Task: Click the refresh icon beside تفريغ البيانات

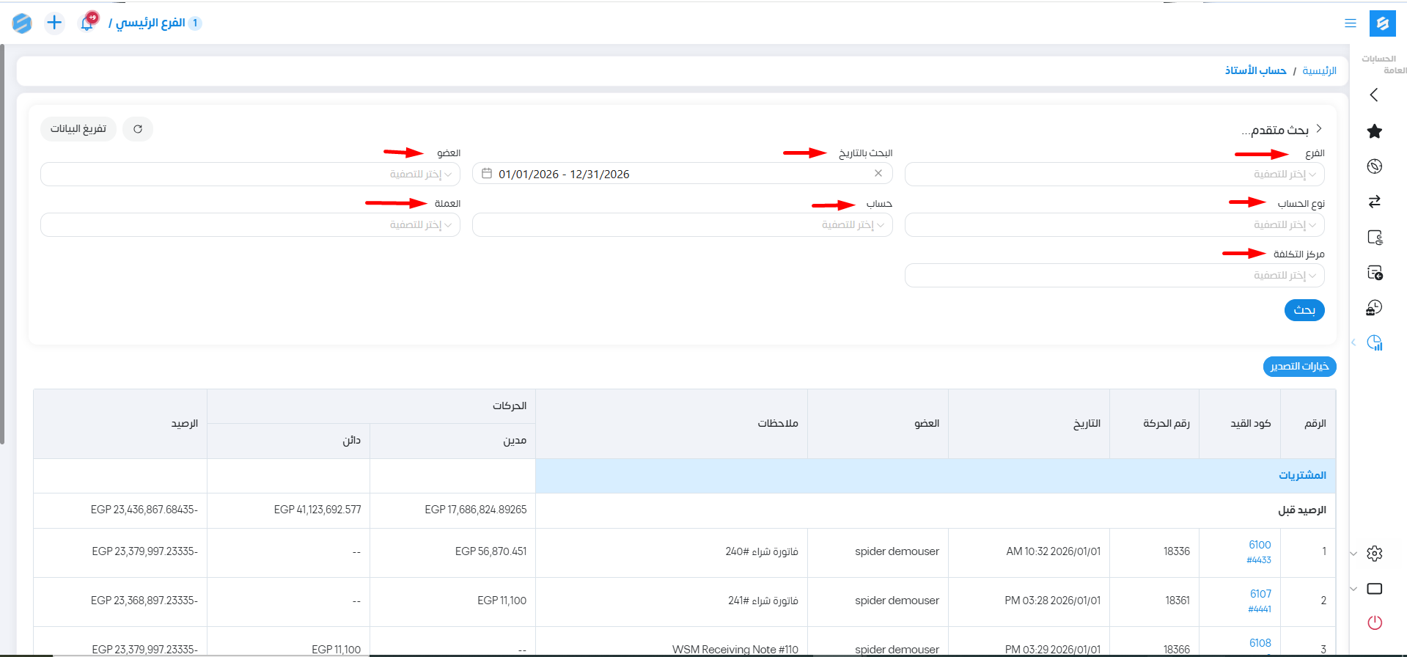Action: (x=138, y=129)
